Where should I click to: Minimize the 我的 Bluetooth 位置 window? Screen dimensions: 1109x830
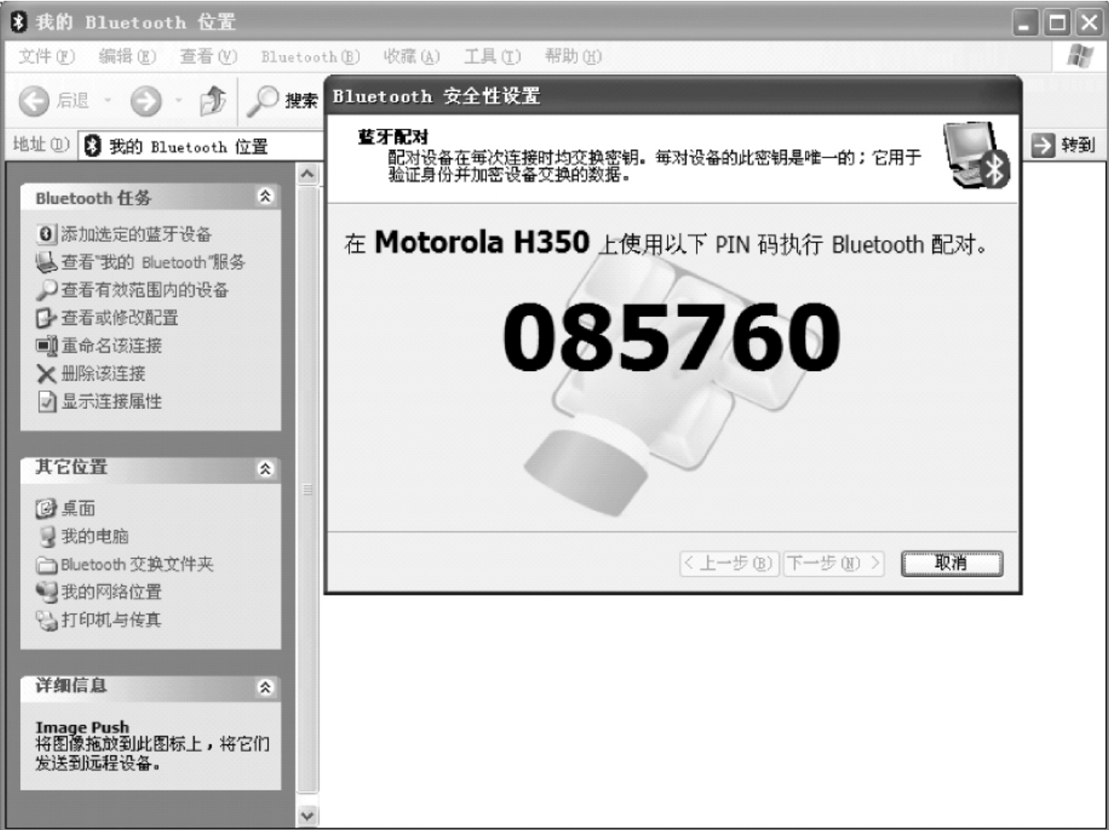point(1025,23)
